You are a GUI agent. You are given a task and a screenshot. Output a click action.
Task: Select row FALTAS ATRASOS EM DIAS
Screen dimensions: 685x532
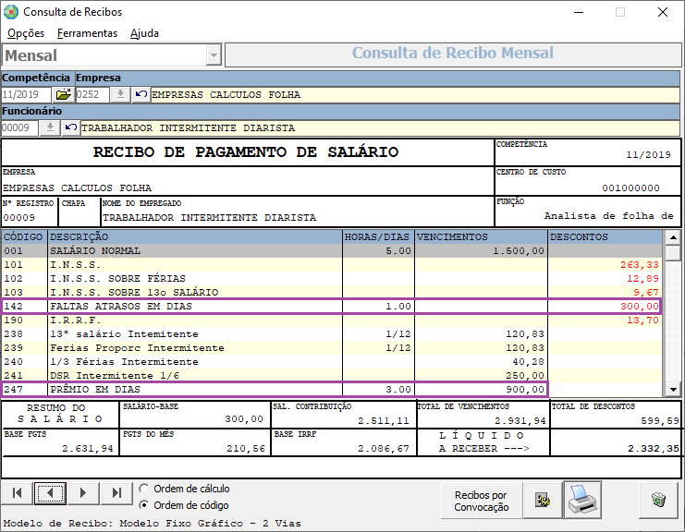coord(332,306)
